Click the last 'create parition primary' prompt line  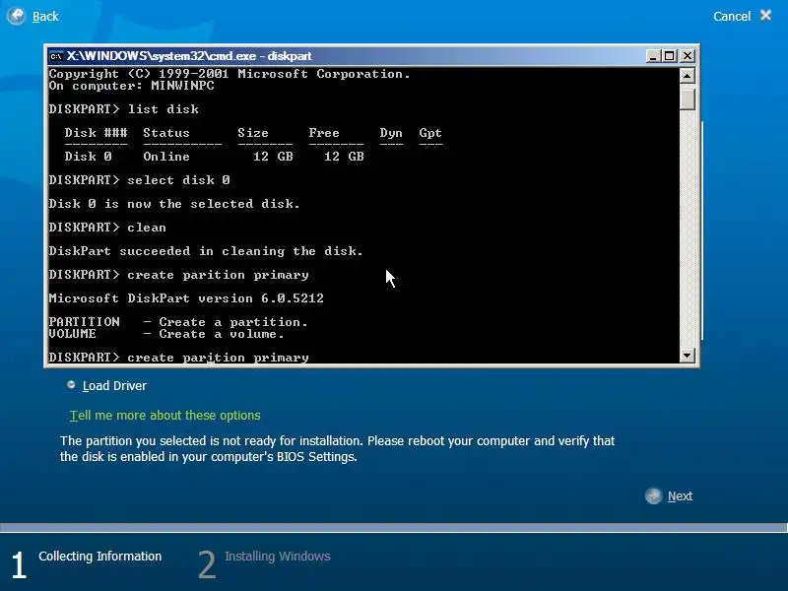pyautogui.click(x=179, y=358)
